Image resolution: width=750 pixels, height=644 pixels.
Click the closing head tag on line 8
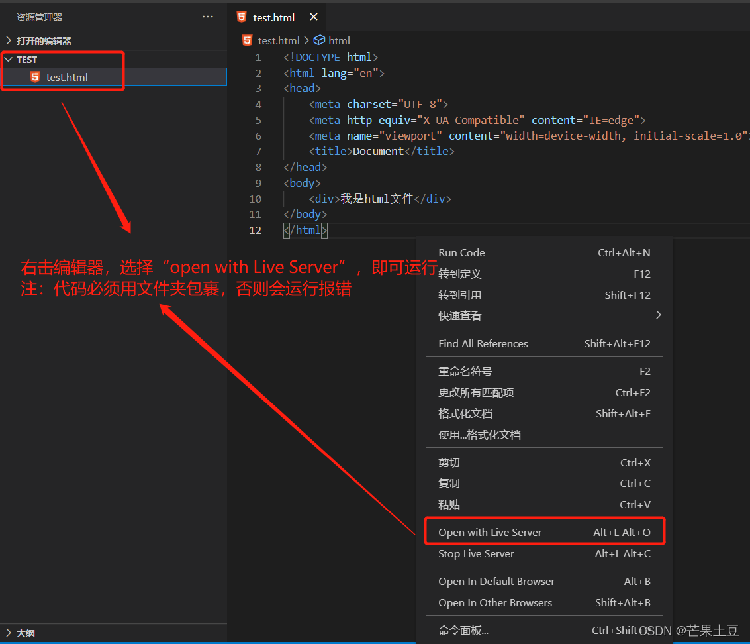pyautogui.click(x=305, y=167)
